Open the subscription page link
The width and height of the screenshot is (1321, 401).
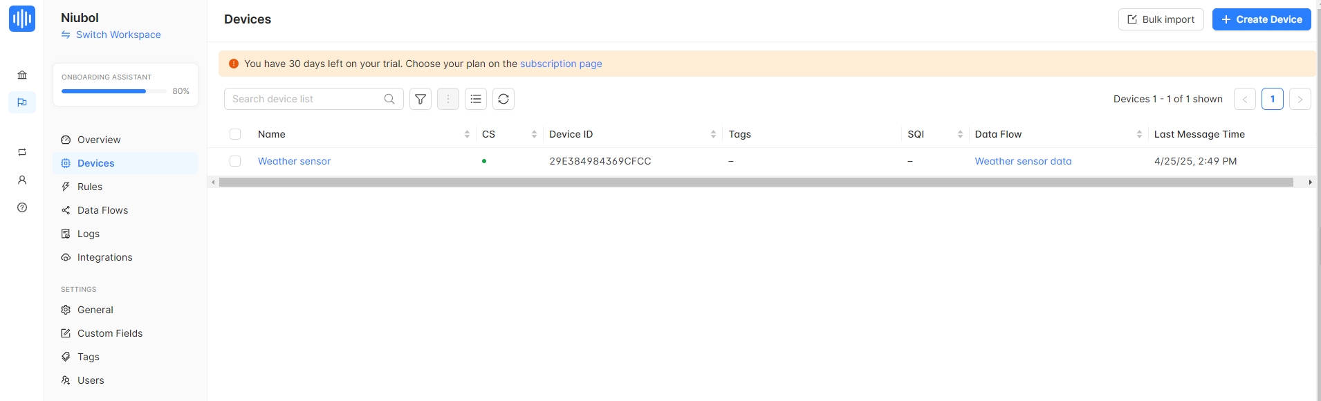[561, 64]
